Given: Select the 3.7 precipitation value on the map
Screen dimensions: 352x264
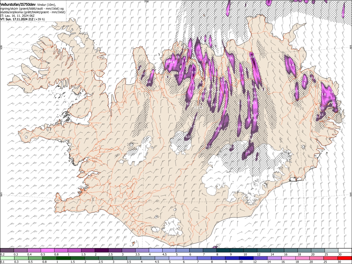Looking at the screenshot, I should (194, 72).
